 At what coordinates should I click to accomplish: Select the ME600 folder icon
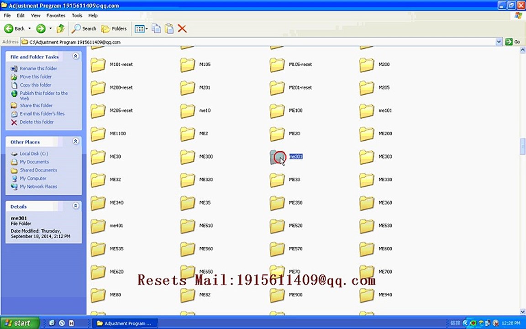(x=366, y=249)
